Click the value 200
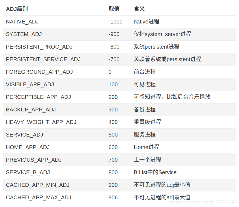Viewport: 239px width, 207px height. point(113,97)
